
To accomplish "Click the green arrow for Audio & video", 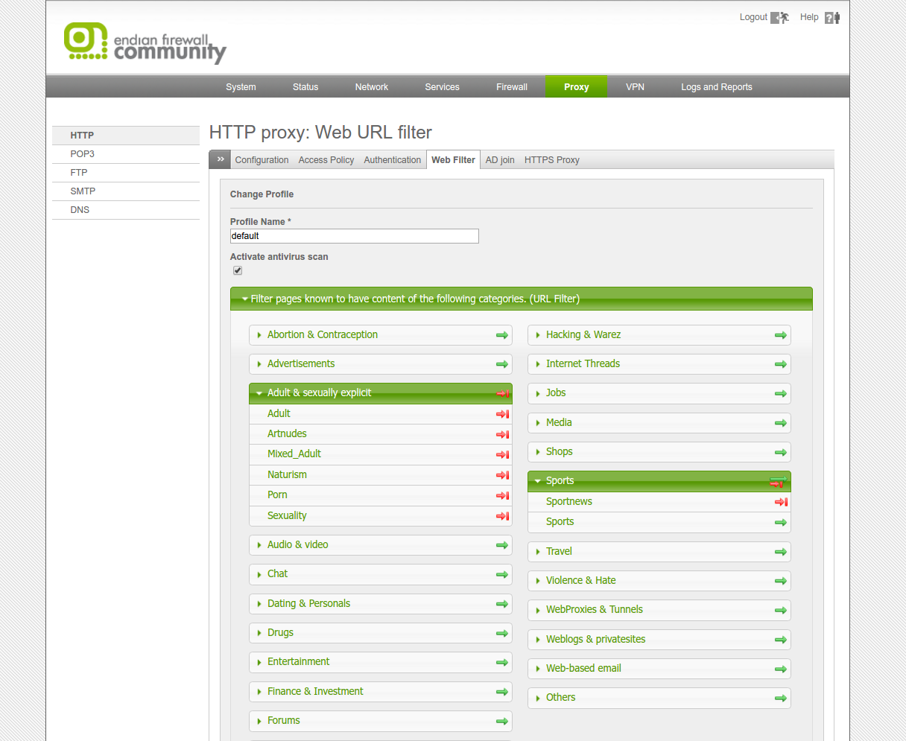I will [x=502, y=545].
